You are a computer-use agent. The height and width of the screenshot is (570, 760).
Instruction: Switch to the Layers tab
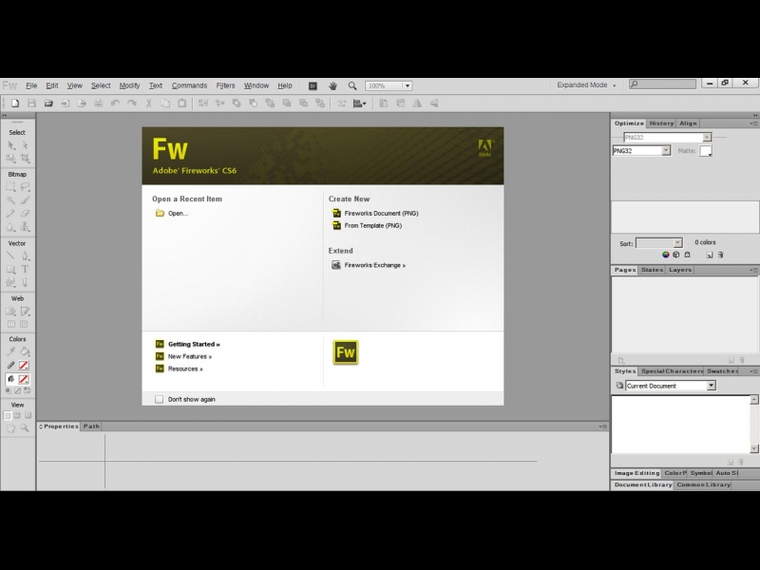tap(680, 270)
